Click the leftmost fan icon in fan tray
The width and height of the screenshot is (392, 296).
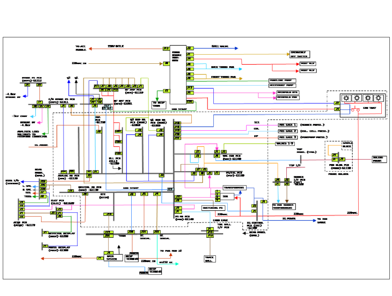tap(346, 98)
